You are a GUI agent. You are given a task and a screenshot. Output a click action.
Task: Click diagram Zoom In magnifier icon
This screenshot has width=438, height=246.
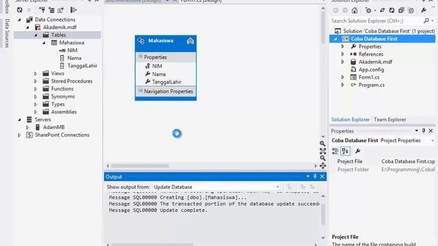coord(322,143)
